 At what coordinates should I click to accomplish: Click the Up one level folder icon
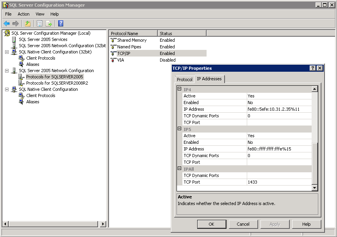tap(28, 23)
